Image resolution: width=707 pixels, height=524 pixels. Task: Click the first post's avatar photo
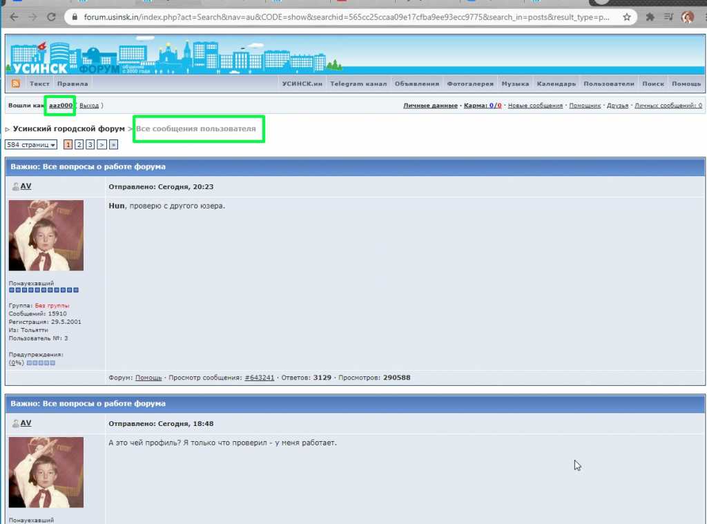pyautogui.click(x=46, y=235)
